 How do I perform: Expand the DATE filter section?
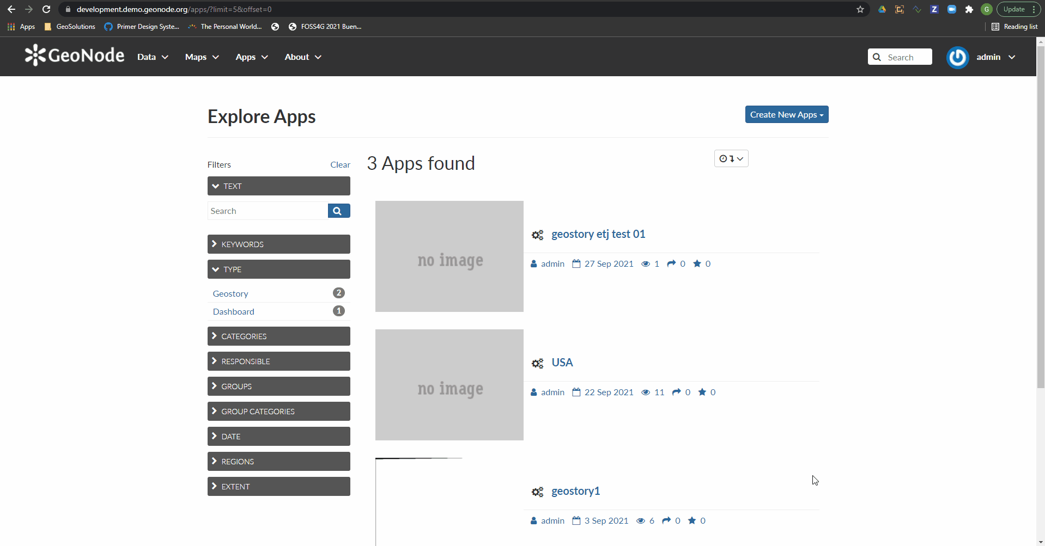click(279, 436)
